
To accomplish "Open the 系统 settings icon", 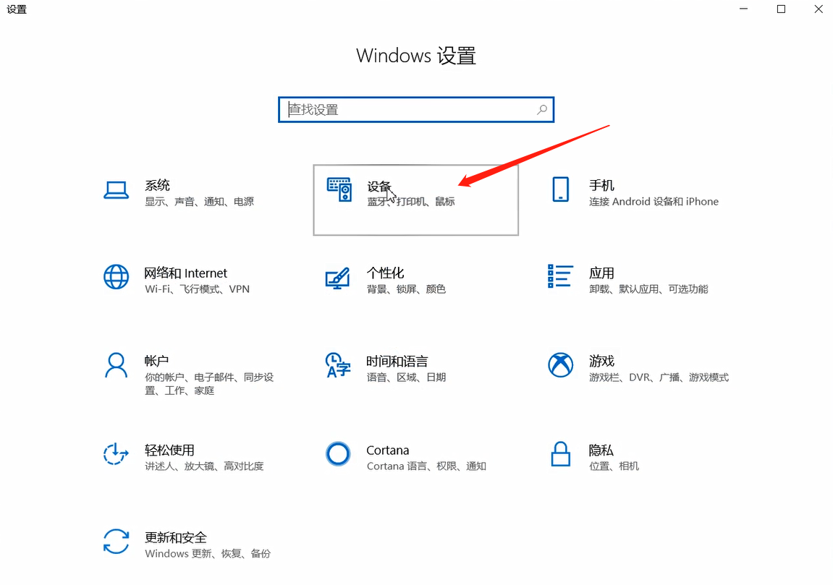I will (116, 190).
